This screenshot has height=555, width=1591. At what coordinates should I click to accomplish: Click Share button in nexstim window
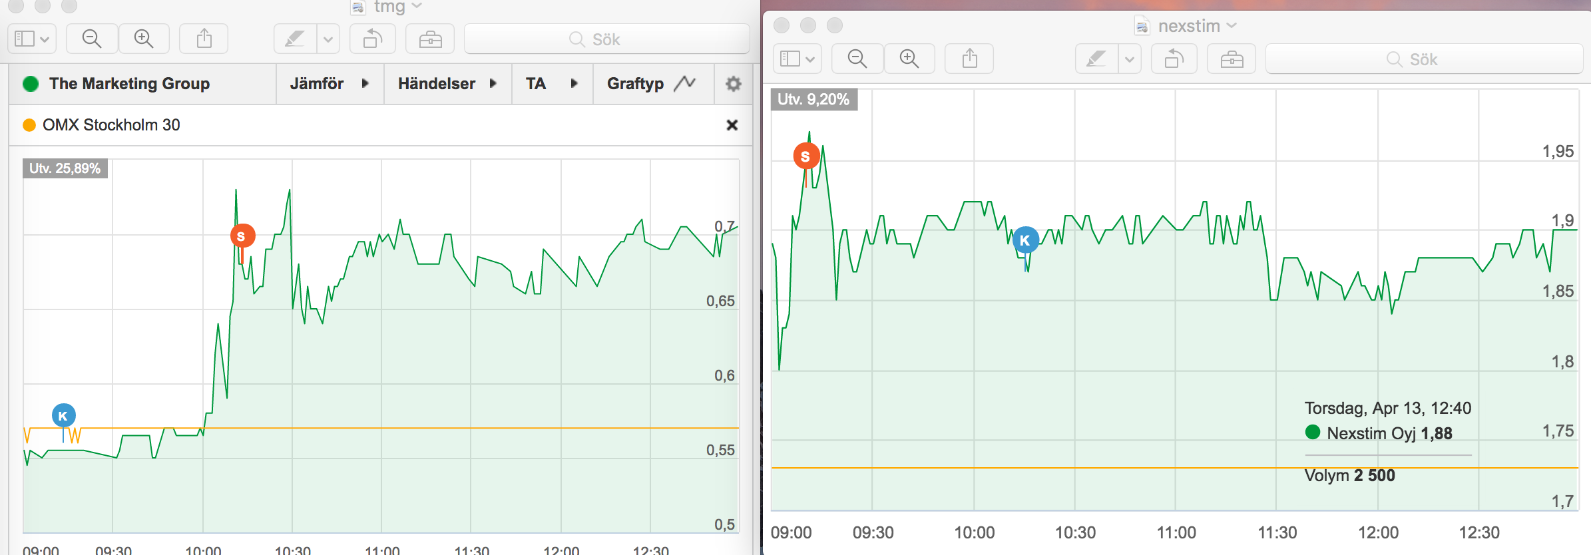click(970, 59)
